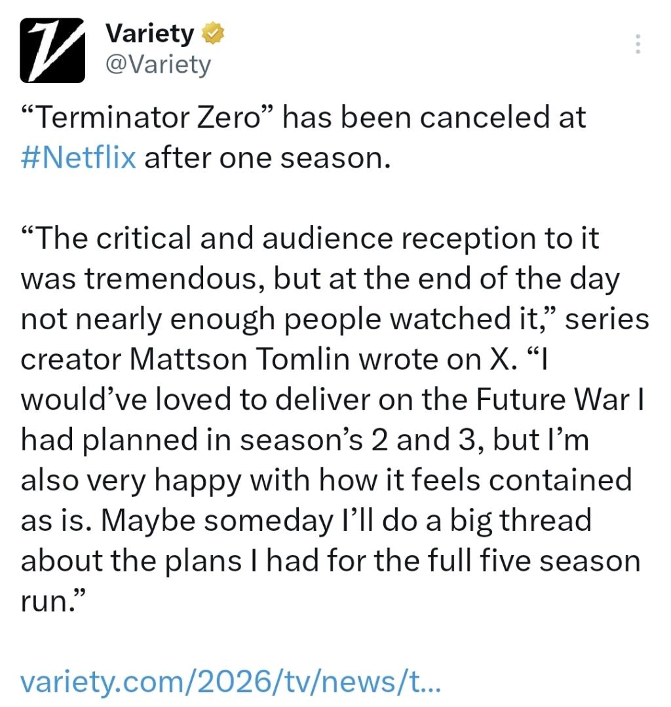Viewport: 671px width, 707px height.
Task: Follow the variety.com article link
Action: tap(231, 682)
